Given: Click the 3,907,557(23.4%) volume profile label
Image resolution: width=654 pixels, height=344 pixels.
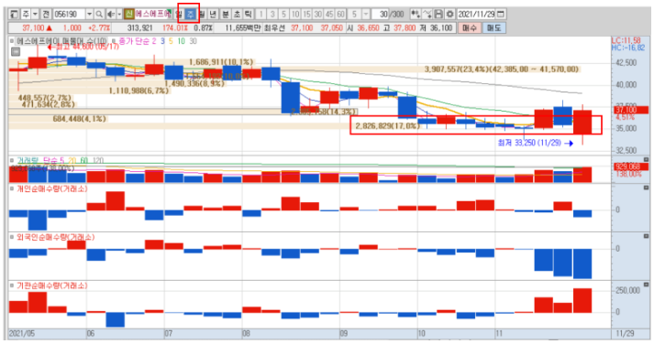Looking at the screenshot, I should coord(502,69).
